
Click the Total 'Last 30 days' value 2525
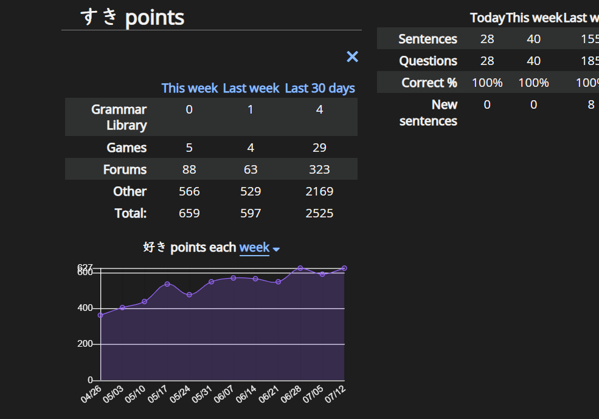pyautogui.click(x=319, y=213)
